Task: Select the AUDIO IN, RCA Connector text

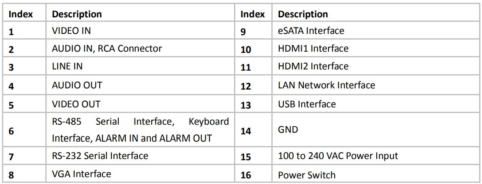Action: [x=107, y=48]
